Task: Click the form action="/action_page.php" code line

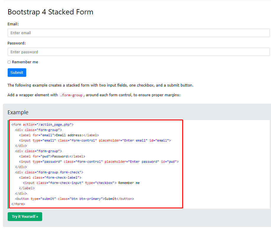Action: pos(42,125)
